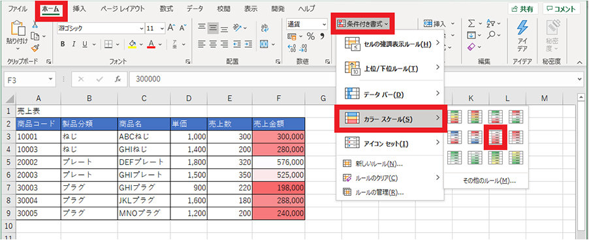Toggle wrap text ab icon

click(264, 28)
